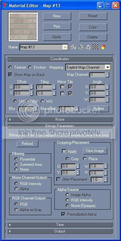Click the Copy button
This screenshot has height=241, width=121.
pos(93,27)
